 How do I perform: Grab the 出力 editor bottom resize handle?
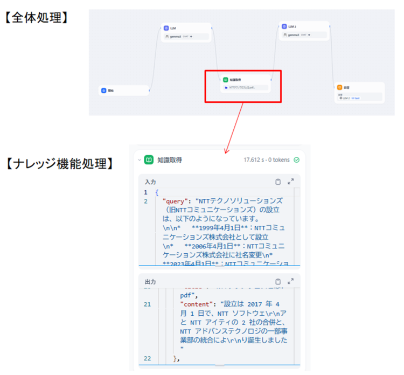(220, 365)
